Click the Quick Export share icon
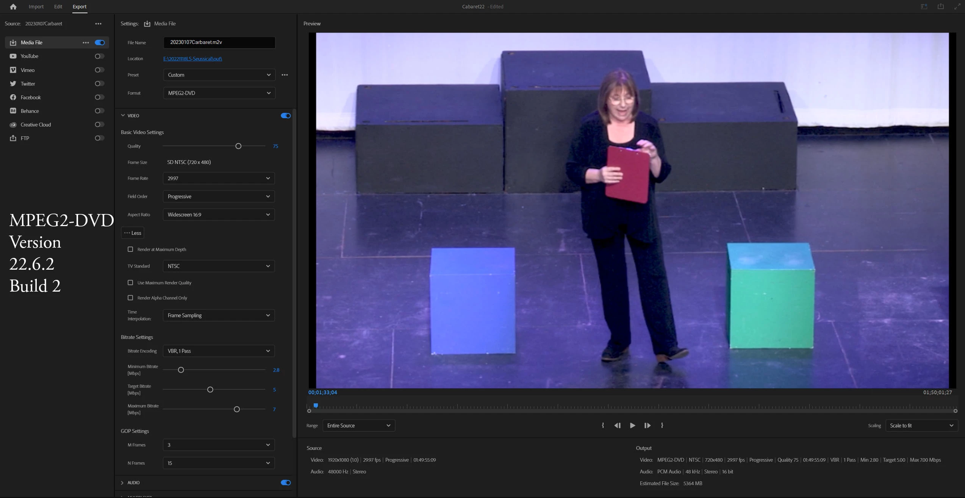The width and height of the screenshot is (965, 498). point(940,6)
